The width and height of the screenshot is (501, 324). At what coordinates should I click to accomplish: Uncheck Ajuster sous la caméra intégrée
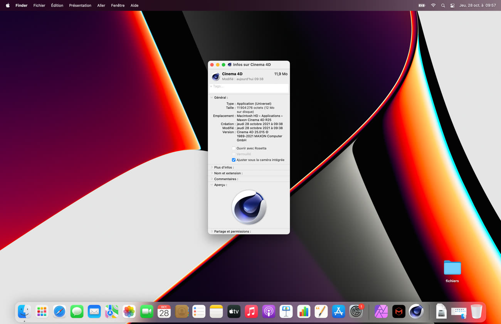(234, 160)
